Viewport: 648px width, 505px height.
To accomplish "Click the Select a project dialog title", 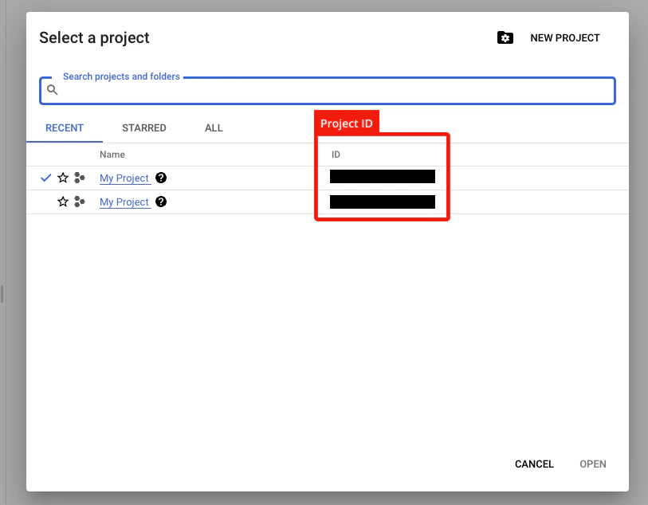I will [x=94, y=38].
